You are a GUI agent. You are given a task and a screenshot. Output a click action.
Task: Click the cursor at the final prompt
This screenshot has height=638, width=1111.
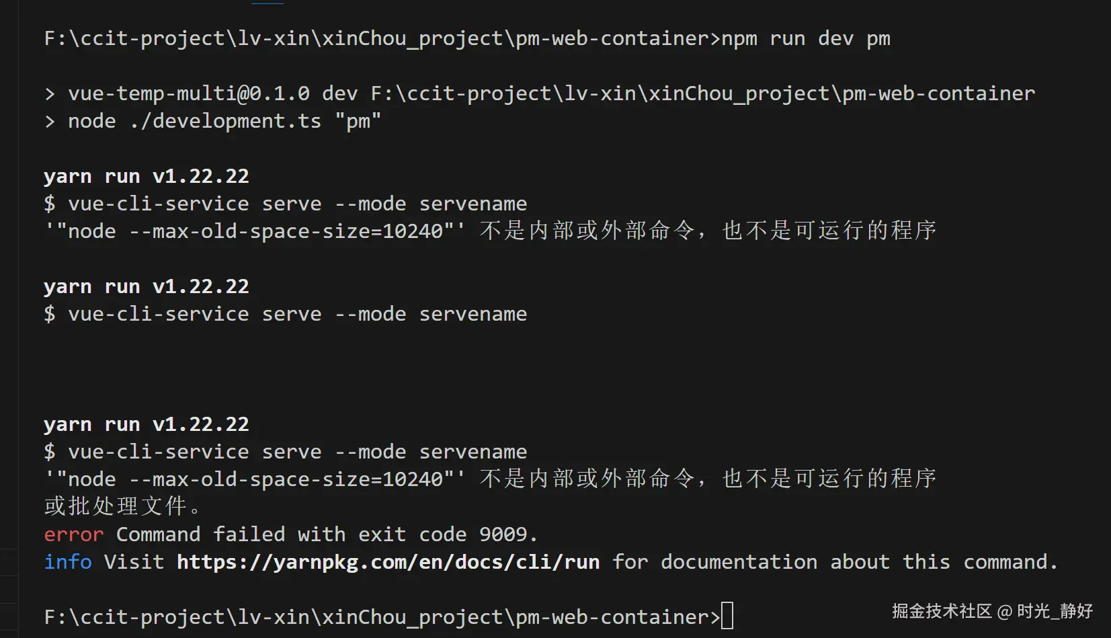(727, 616)
